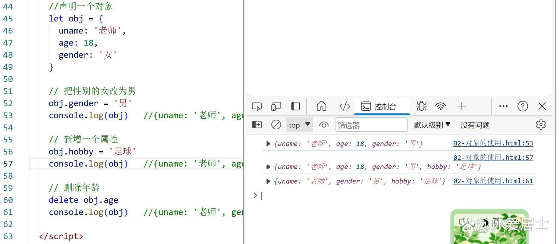Open the top JavaScript context dropdown
The height and width of the screenshot is (244, 560).
299,125
